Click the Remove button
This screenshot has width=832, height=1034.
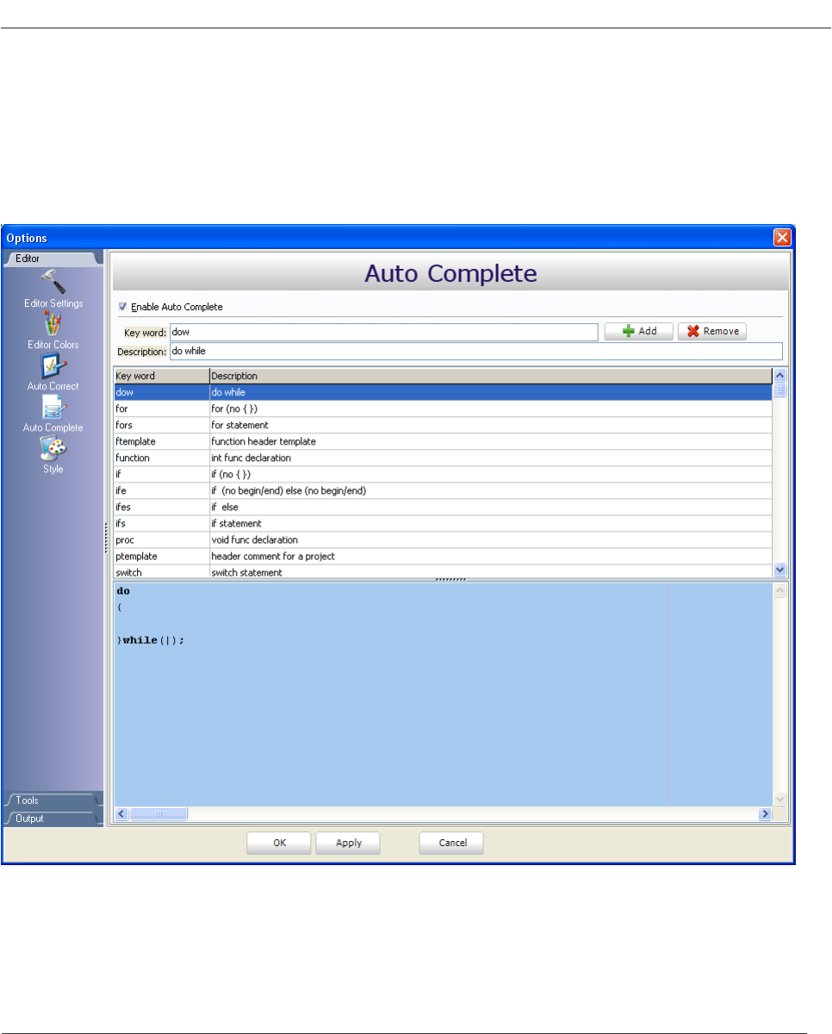[x=712, y=332]
